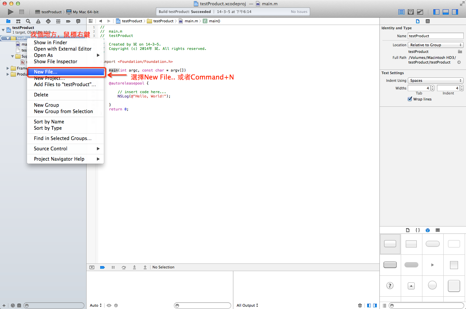Choose New File... from context menu

pos(46,72)
